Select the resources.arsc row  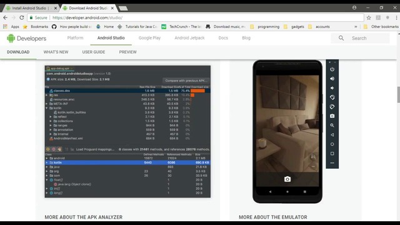coord(127,99)
